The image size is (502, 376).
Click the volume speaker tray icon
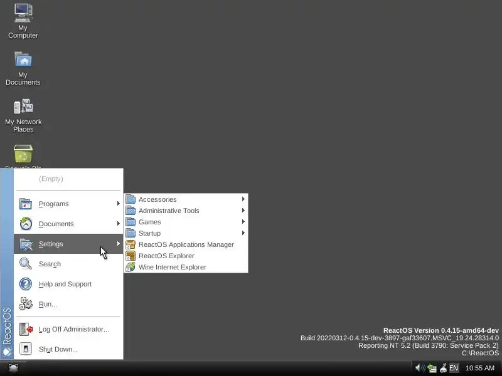click(420, 368)
